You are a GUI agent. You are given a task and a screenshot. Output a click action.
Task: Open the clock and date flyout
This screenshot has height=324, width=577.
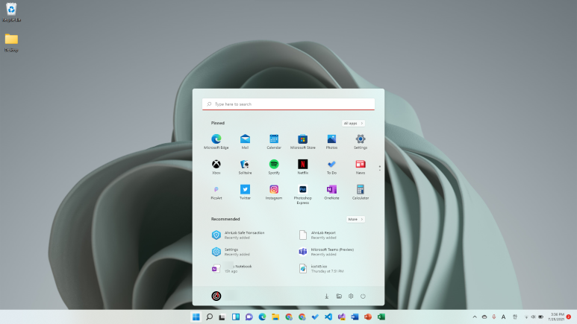556,317
